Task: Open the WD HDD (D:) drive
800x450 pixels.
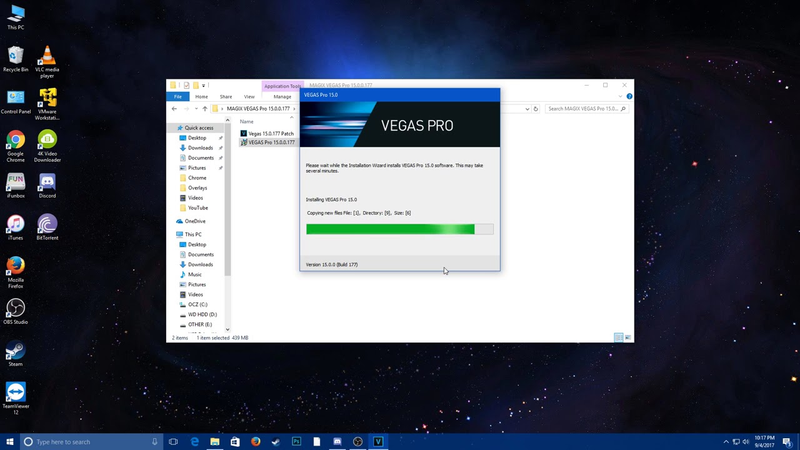Action: click(202, 314)
